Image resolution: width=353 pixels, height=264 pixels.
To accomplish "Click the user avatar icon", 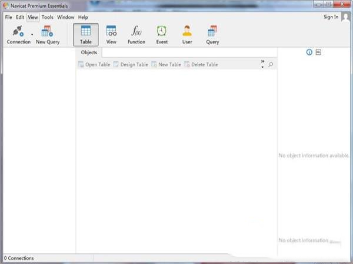I will coord(345,17).
